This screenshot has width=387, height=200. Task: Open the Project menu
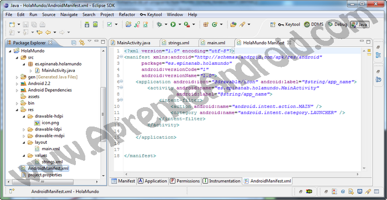click(107, 14)
